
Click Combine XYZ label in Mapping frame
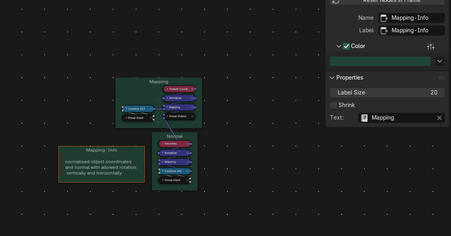tap(136, 109)
